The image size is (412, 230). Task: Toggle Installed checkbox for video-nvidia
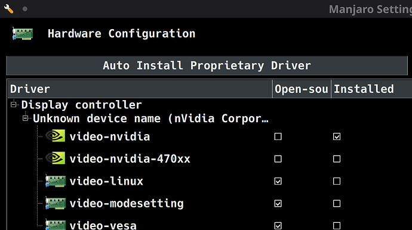coord(337,136)
